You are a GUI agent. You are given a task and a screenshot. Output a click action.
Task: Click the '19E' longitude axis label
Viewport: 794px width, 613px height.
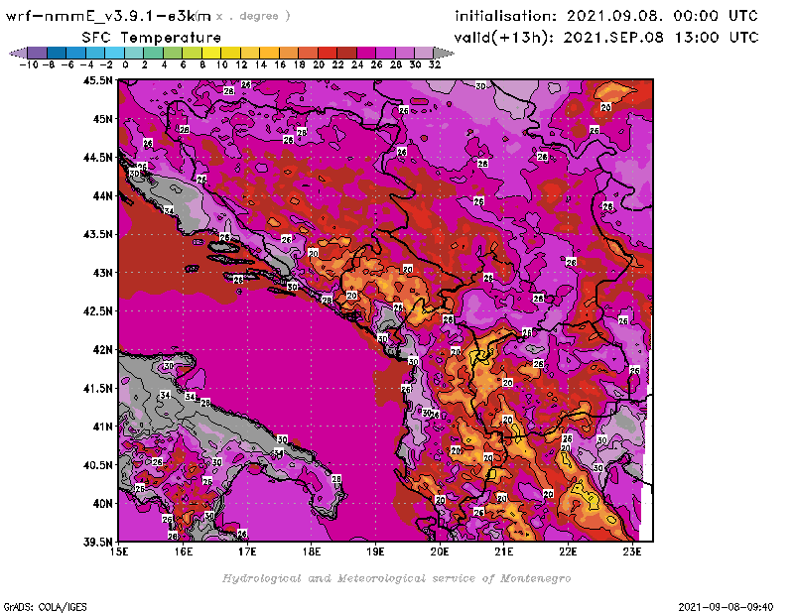[376, 552]
